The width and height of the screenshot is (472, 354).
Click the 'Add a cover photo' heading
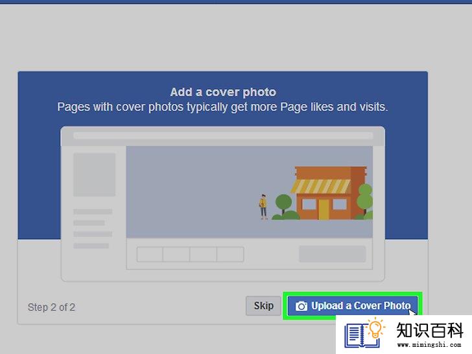223,92
